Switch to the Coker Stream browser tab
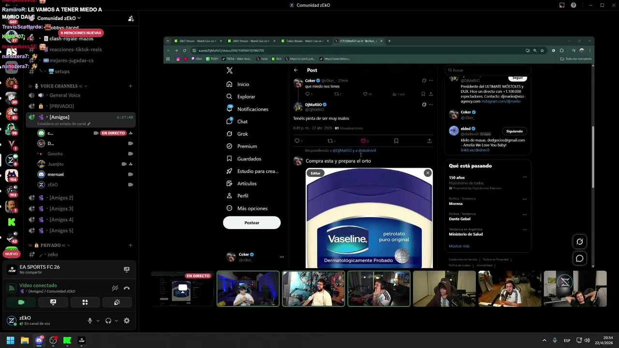Screen dimensions: 619x348 coord(305,41)
